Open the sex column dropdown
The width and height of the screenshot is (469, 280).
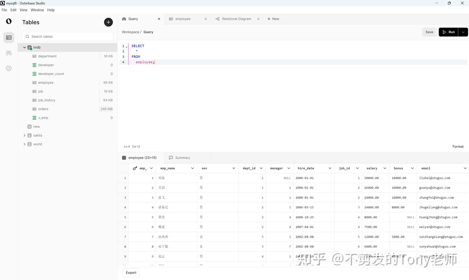234,168
